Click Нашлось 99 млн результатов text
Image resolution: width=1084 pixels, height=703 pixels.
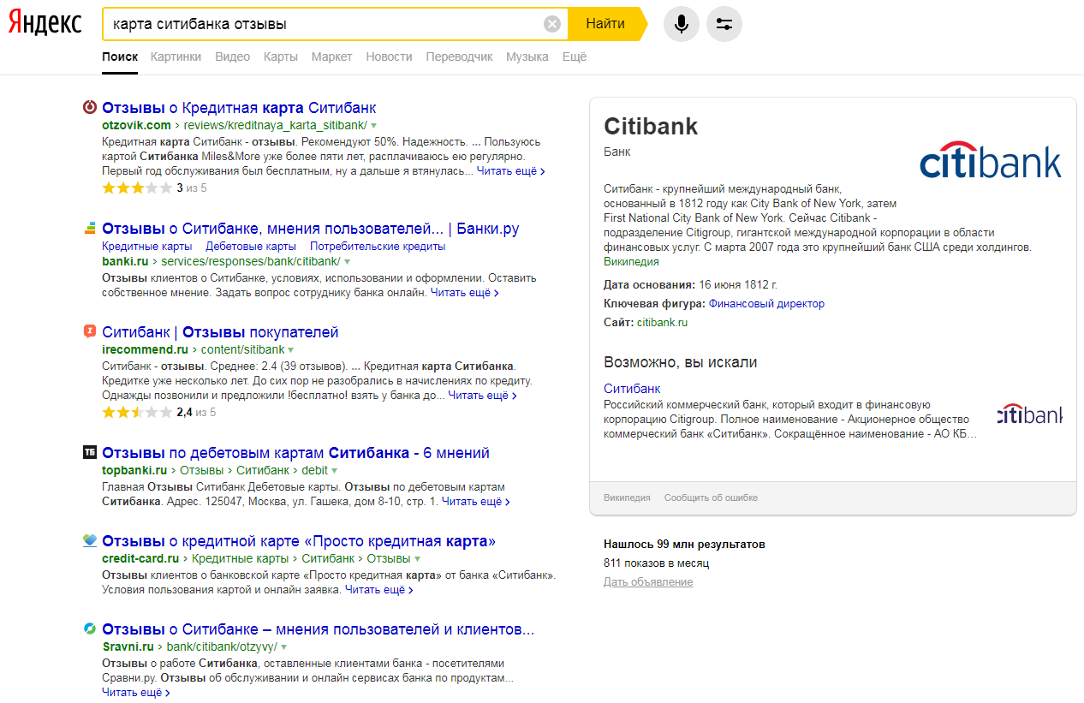[684, 545]
